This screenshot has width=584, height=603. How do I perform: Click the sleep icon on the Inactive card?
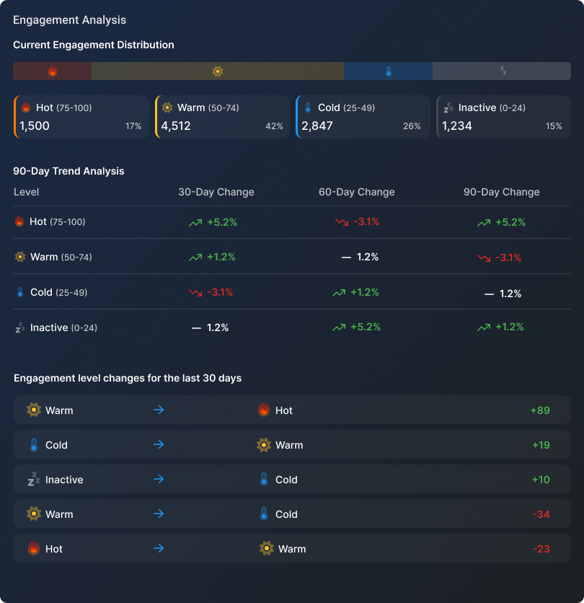451,107
